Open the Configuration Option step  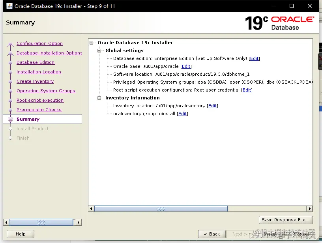(x=39, y=43)
